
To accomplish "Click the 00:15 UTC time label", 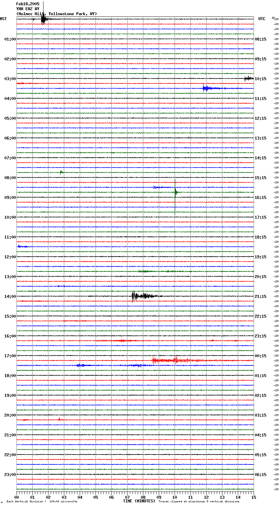I will [261, 356].
